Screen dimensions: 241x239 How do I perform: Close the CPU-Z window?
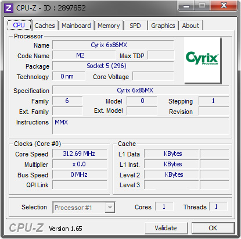click(224, 6)
